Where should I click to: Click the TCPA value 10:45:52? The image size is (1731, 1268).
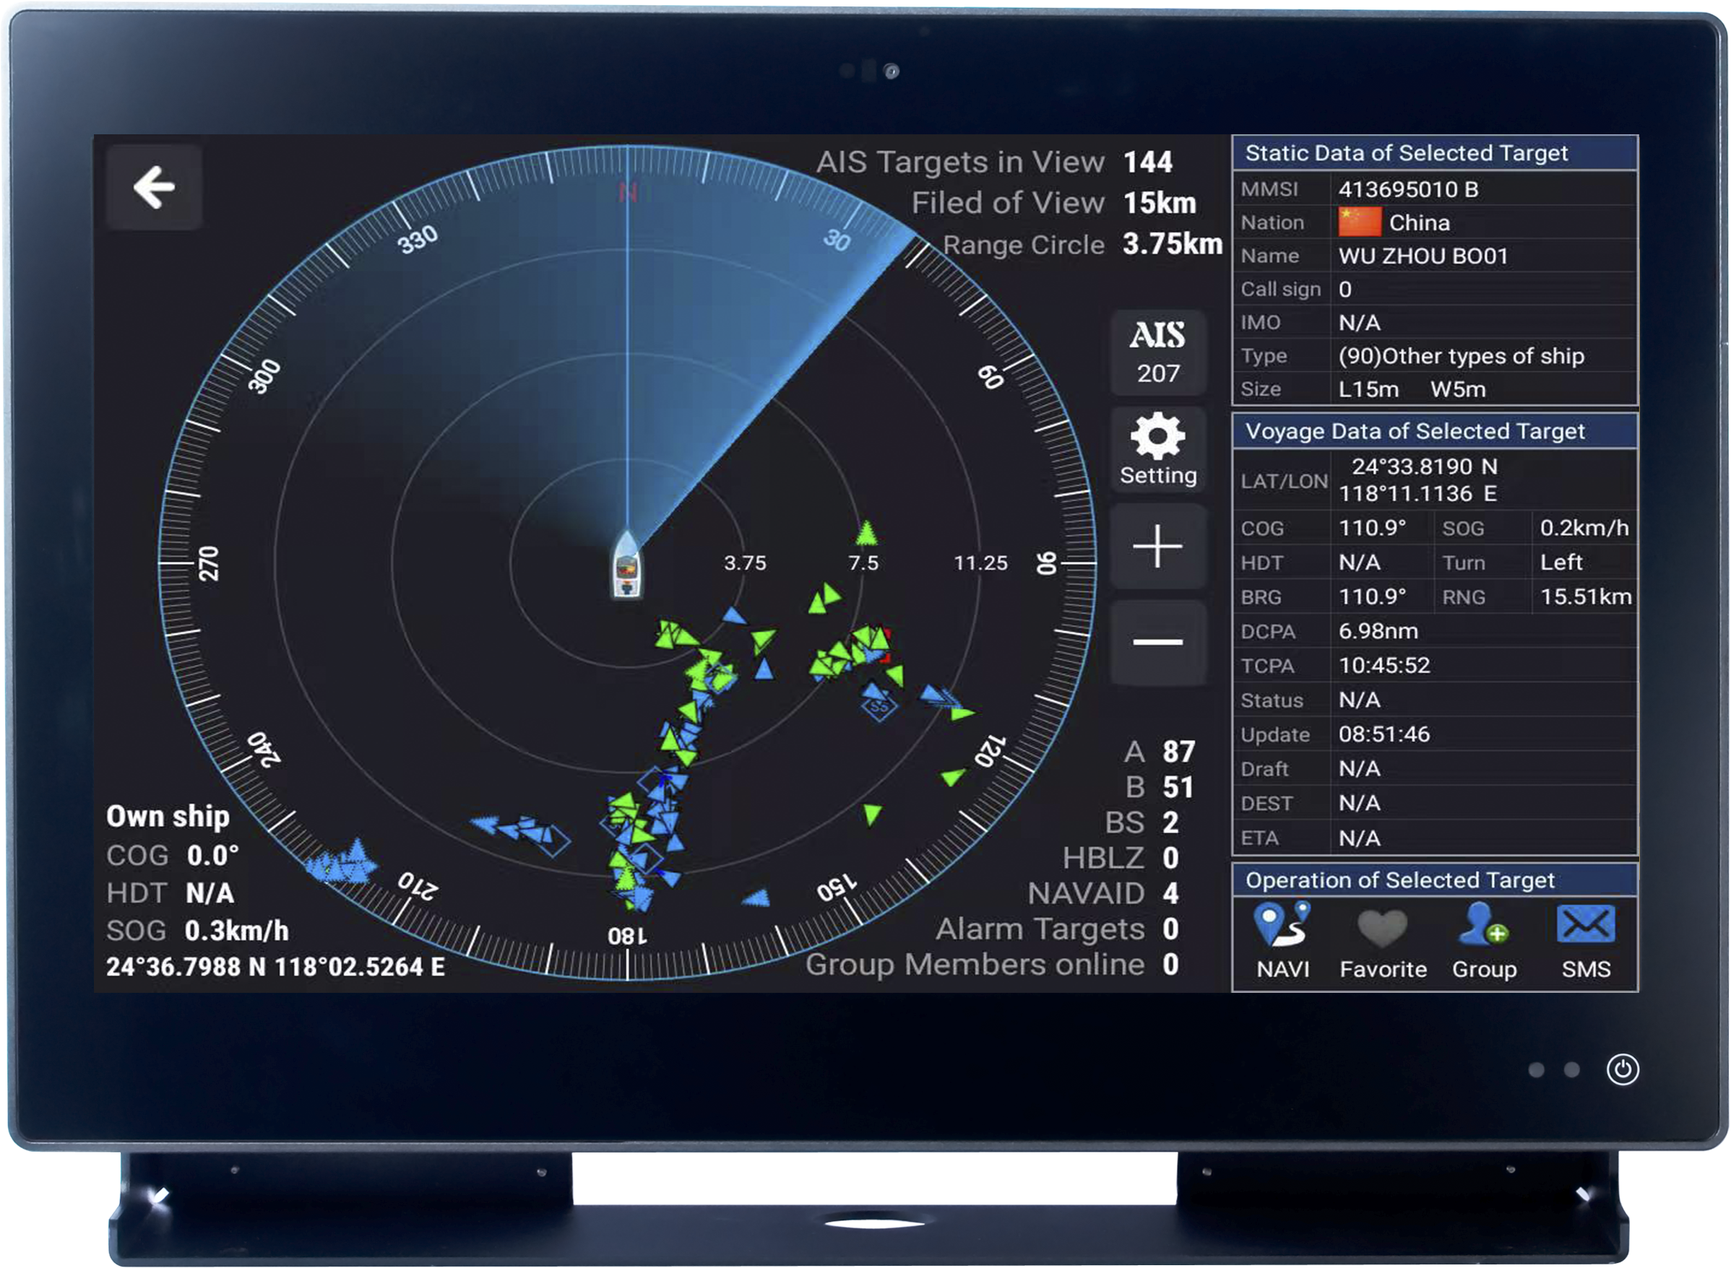click(1384, 665)
